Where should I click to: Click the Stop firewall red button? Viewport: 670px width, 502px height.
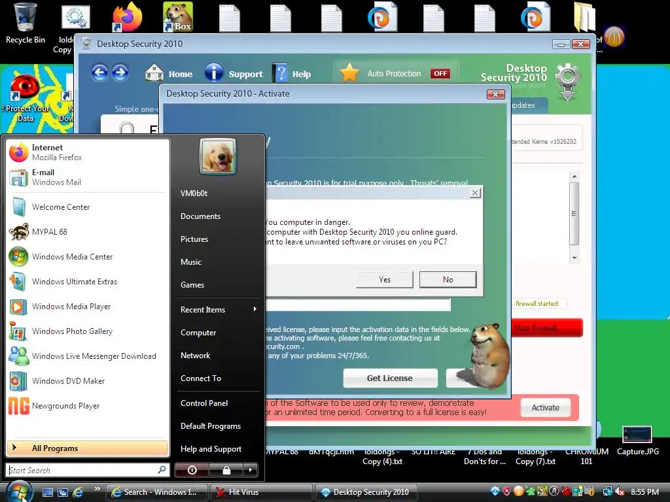coord(547,328)
